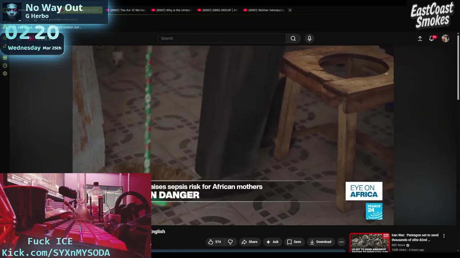Click the scrollbar down arrow
The height and width of the screenshot is (258, 460).
458,250
